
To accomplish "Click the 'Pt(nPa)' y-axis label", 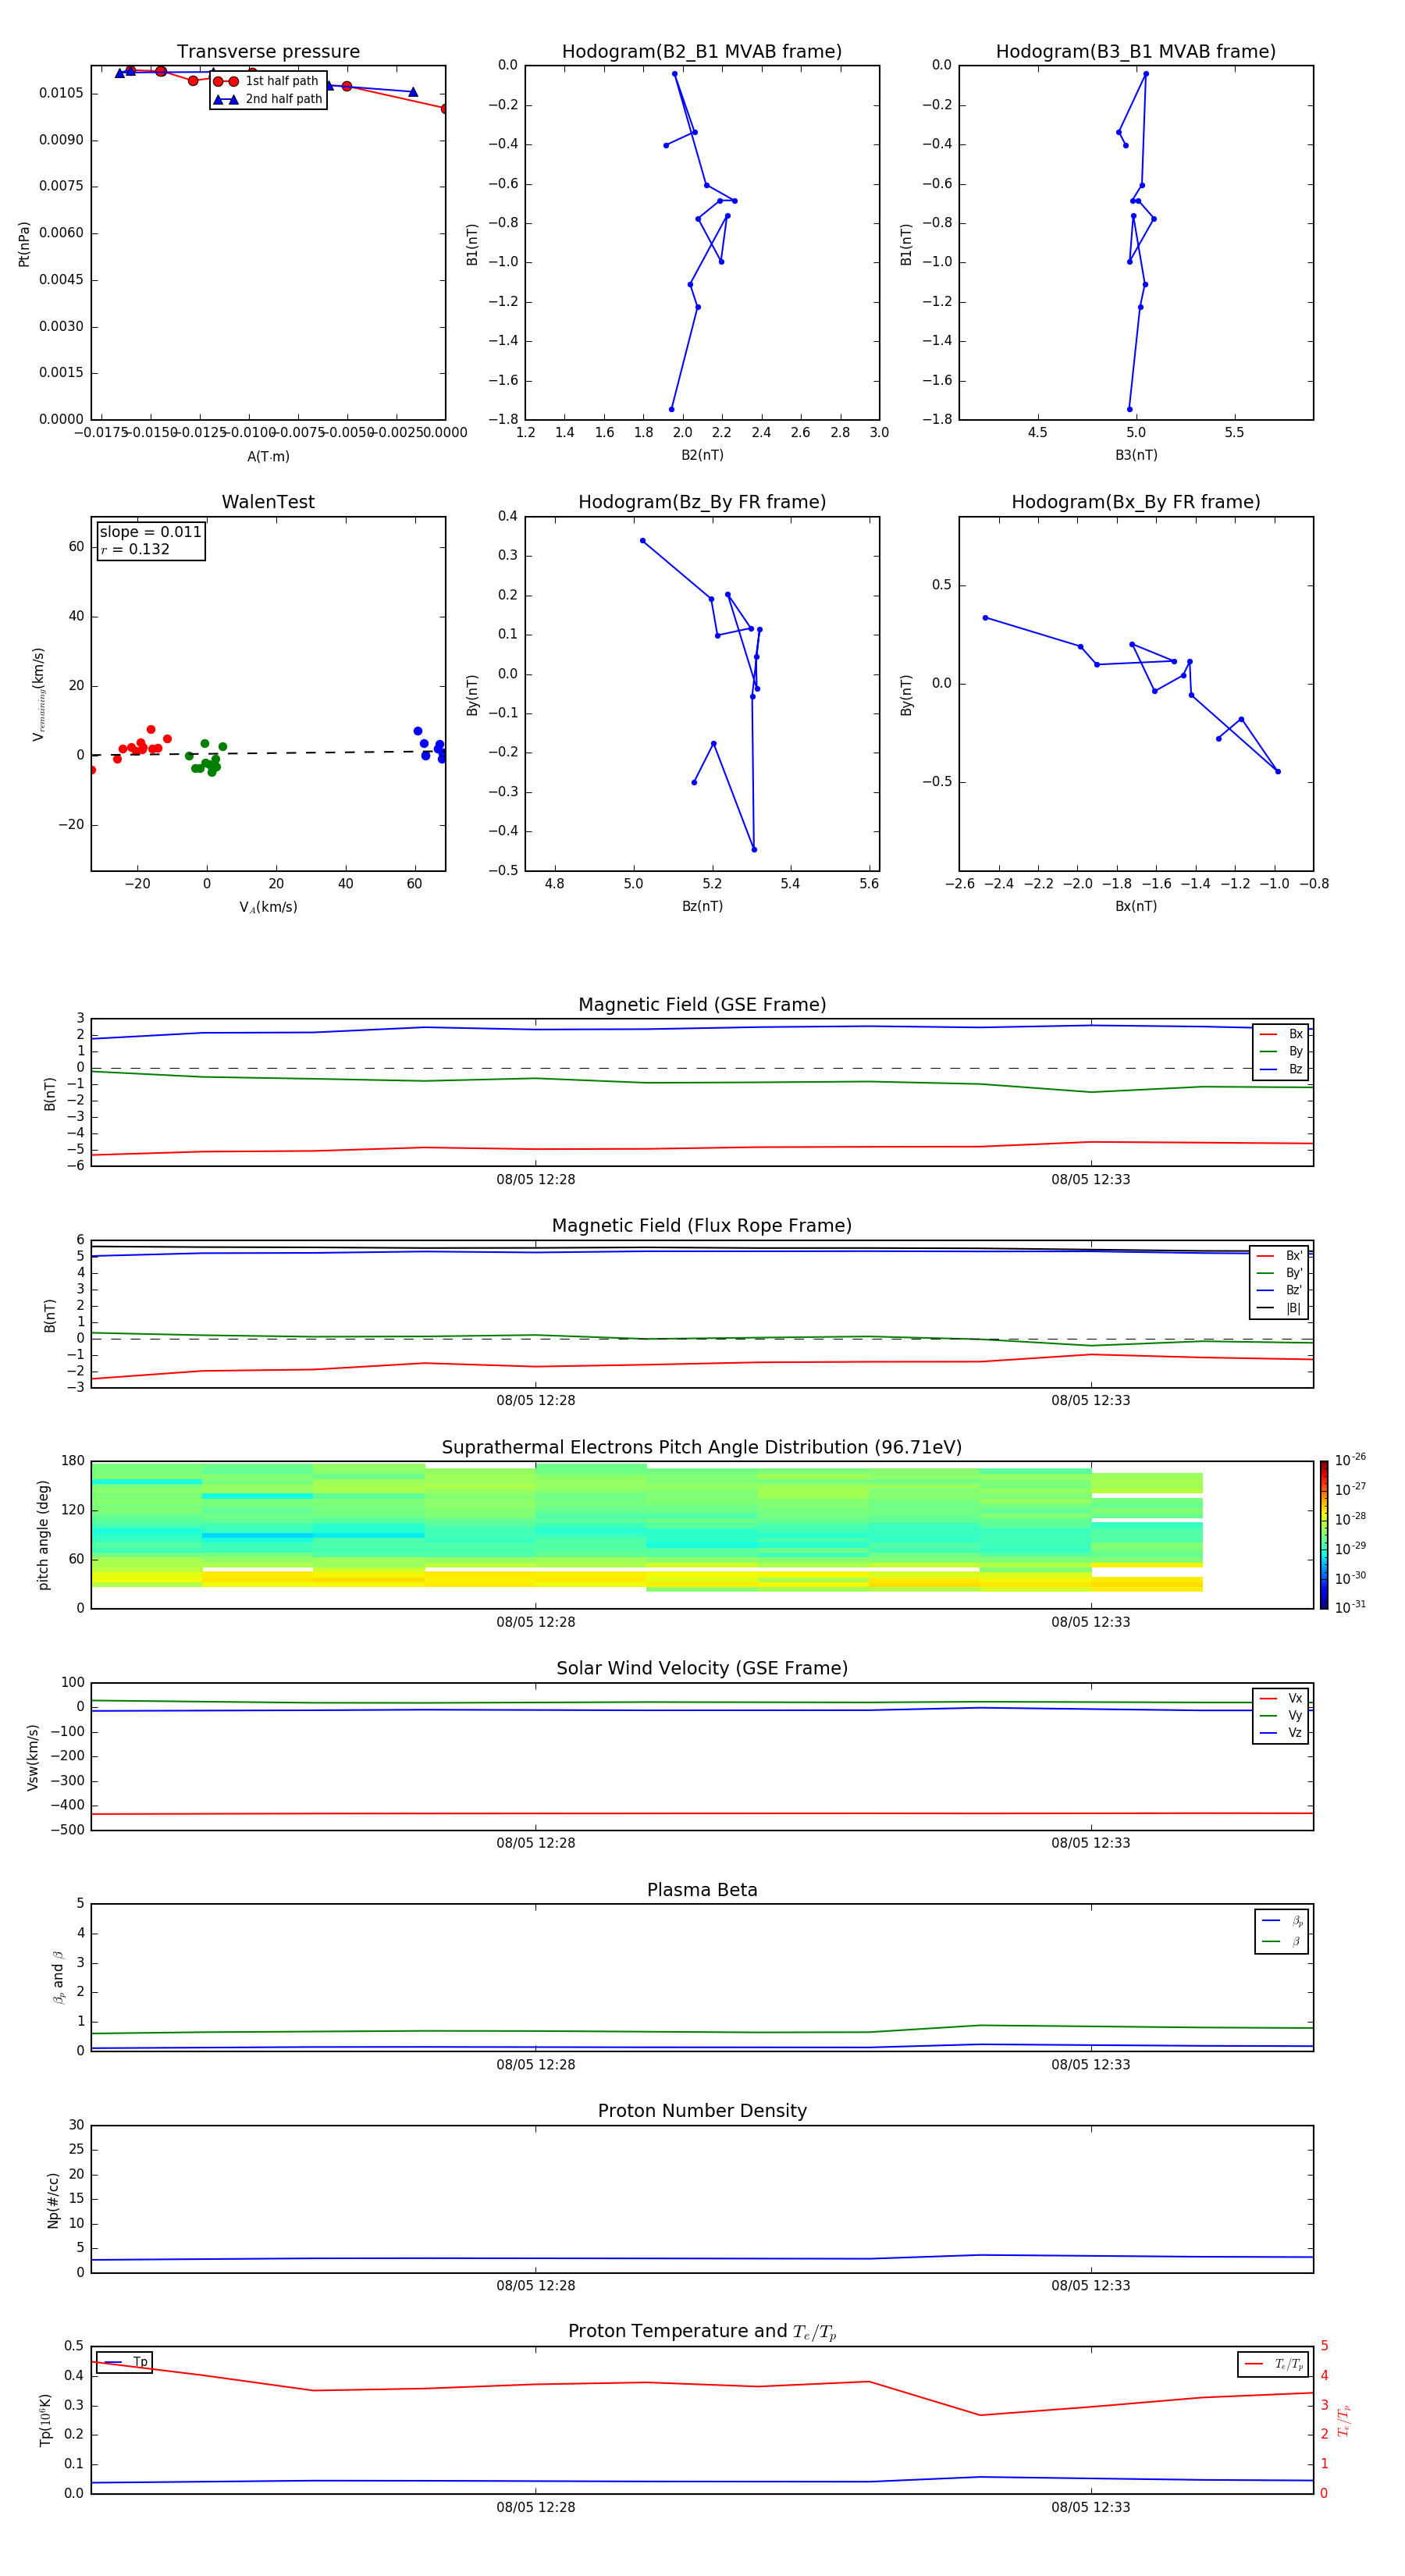I will coord(24,244).
